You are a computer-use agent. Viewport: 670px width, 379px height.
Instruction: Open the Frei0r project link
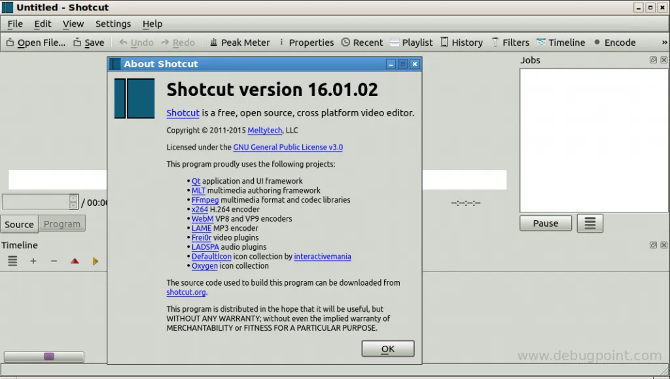click(202, 237)
